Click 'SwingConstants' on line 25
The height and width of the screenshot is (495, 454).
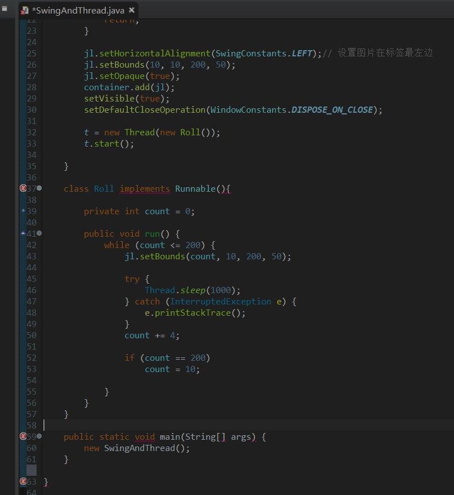point(251,54)
